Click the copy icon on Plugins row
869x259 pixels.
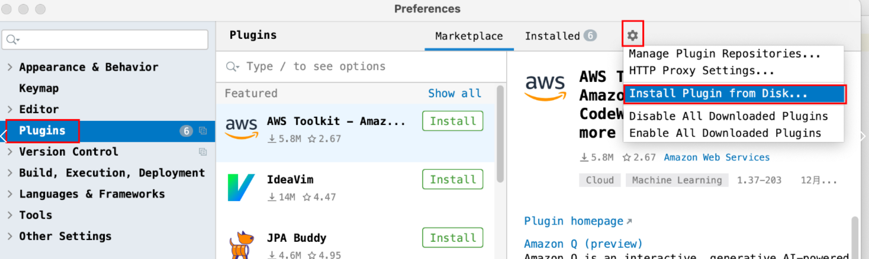click(203, 131)
